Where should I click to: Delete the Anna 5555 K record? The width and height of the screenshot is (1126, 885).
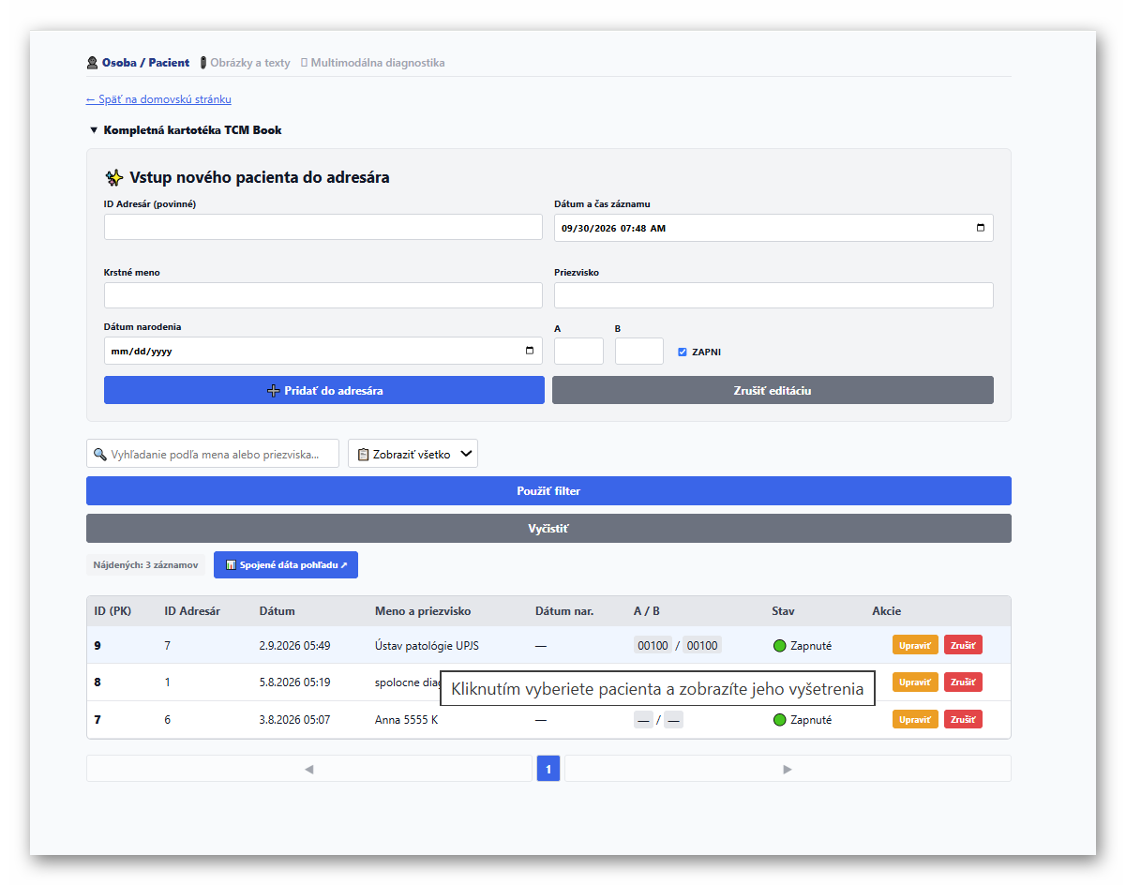(963, 720)
